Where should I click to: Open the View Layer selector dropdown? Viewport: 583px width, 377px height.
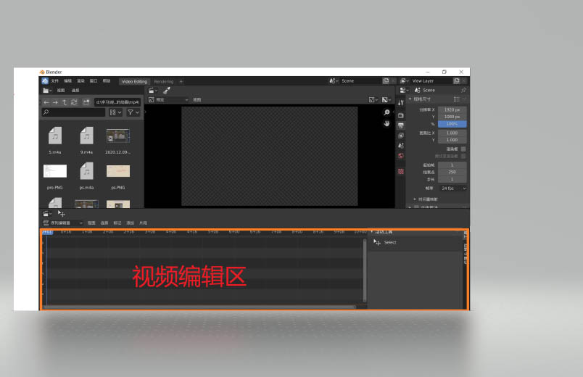tap(405, 80)
